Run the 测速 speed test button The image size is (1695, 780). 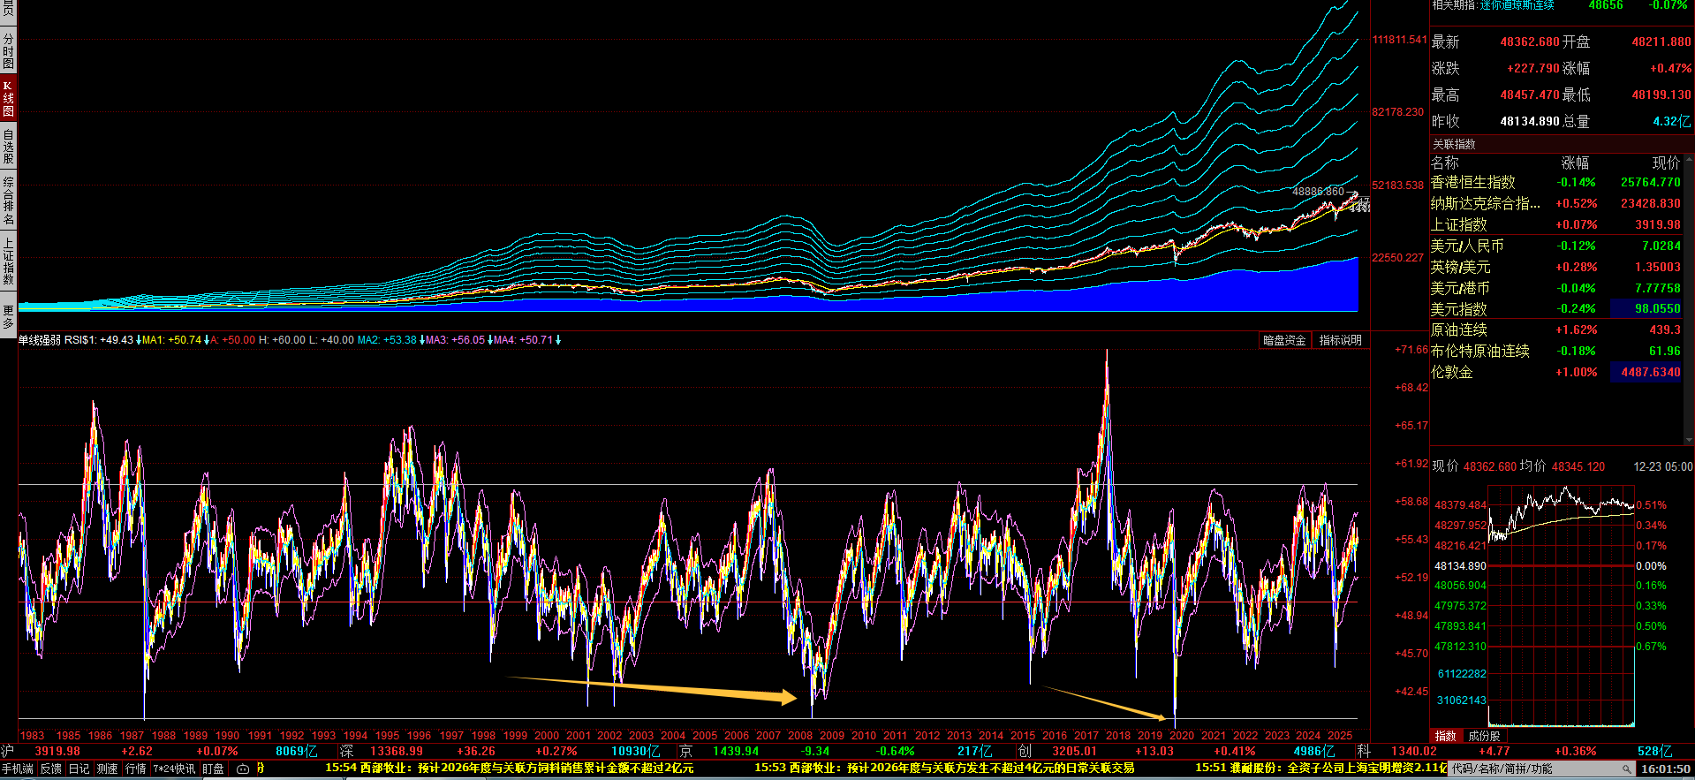107,769
